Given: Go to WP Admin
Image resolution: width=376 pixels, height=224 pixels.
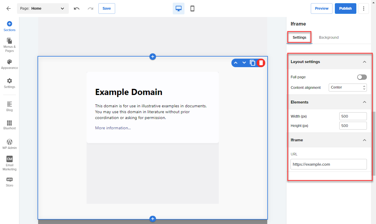Looking at the screenshot, I should tap(9, 144).
